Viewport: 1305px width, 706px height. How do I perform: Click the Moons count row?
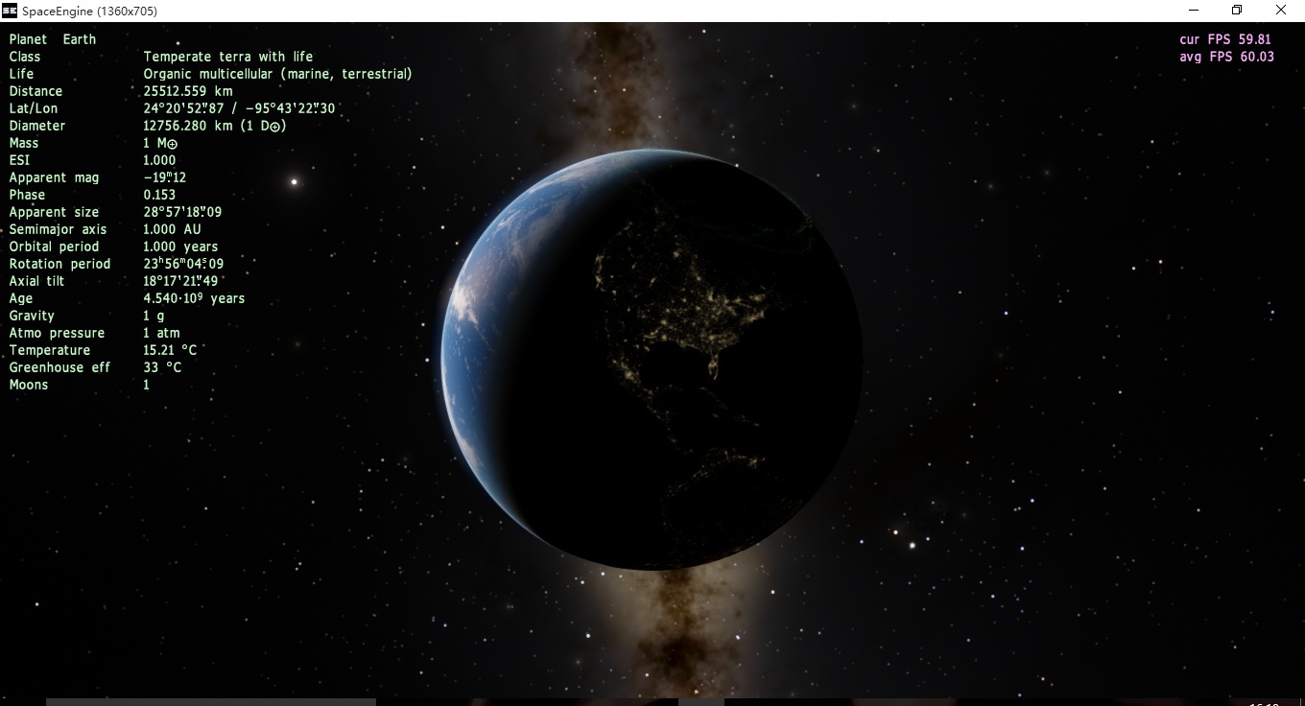pyautogui.click(x=29, y=385)
